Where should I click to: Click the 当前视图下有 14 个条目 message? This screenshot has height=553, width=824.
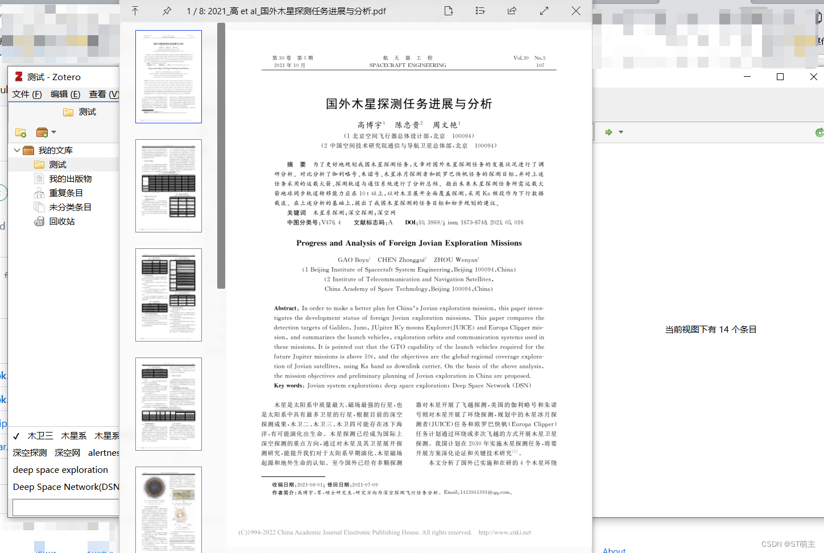click(711, 330)
